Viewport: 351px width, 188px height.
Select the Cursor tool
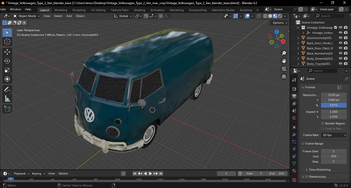(7, 42)
